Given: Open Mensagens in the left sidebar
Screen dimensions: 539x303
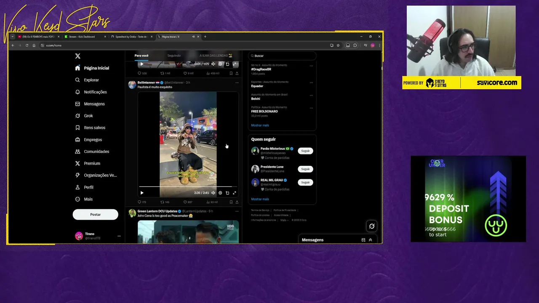Looking at the screenshot, I should click(90, 104).
